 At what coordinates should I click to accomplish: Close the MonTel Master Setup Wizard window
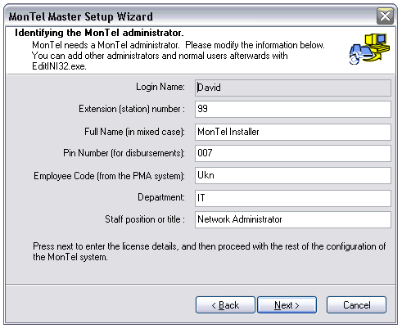click(x=385, y=16)
